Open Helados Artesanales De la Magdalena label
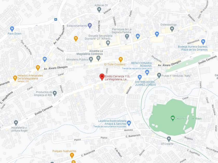 30,77
